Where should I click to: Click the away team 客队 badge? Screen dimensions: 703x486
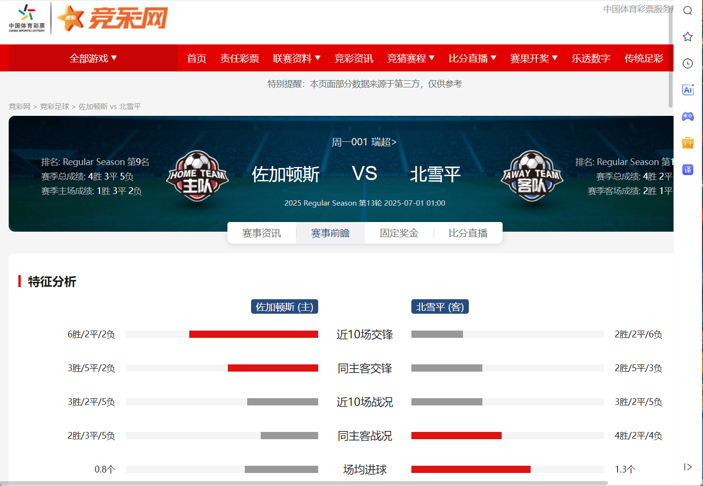532,176
